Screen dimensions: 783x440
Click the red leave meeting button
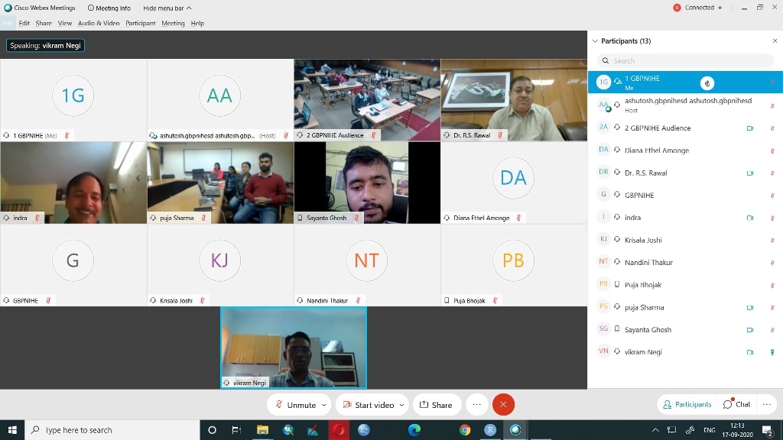503,405
